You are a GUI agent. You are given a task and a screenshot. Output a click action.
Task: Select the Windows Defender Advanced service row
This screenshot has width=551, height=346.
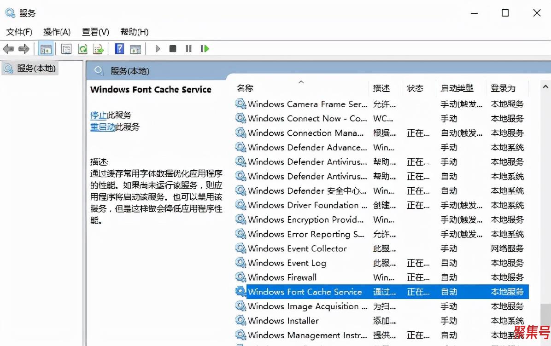[x=381, y=147]
